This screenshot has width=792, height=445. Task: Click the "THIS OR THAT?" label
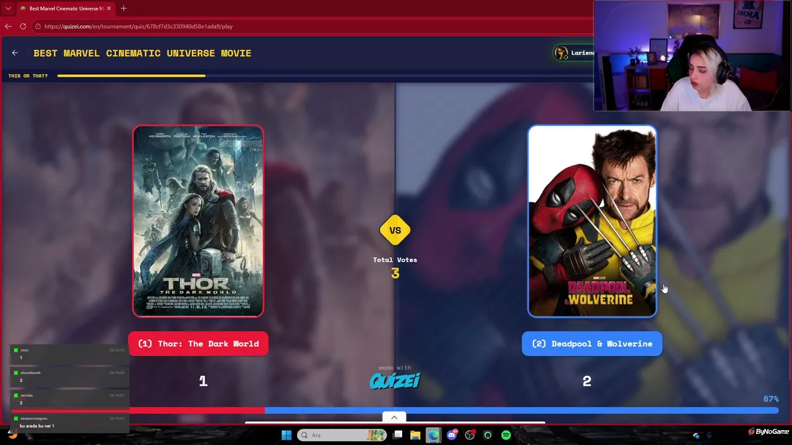[x=28, y=76]
